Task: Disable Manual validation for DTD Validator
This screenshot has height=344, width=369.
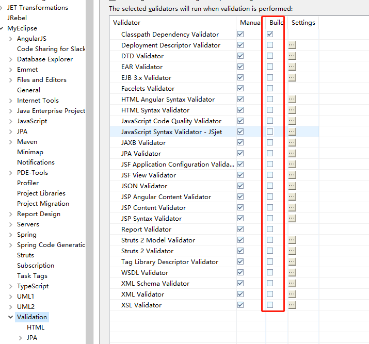Action: coord(240,56)
